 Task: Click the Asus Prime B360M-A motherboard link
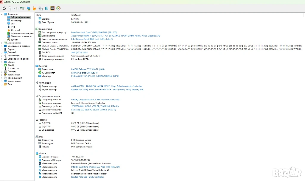pos(115,36)
